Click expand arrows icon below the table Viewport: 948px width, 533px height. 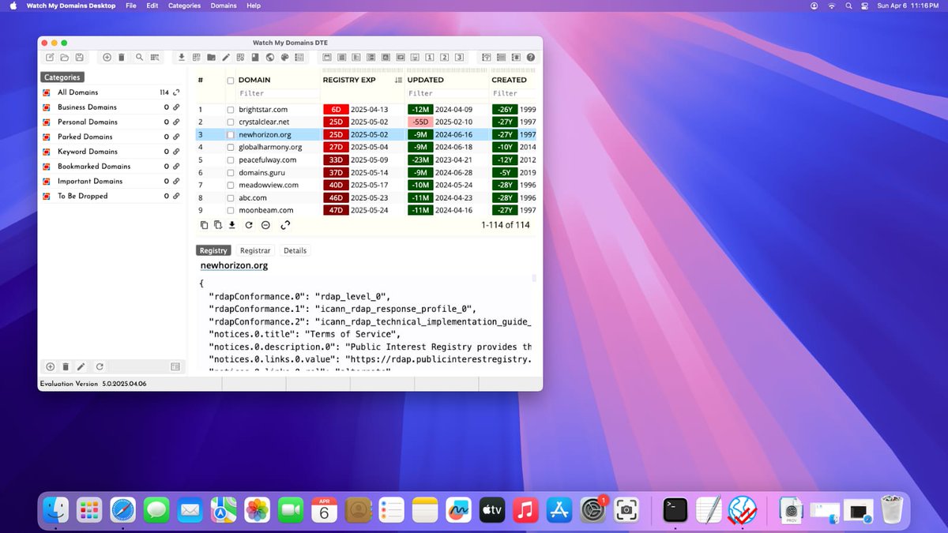pos(285,225)
